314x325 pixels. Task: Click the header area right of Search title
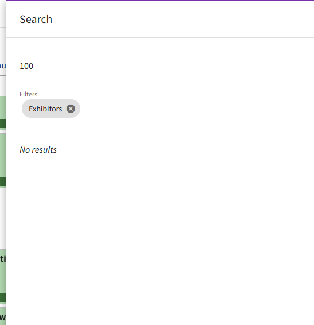pos(183,19)
